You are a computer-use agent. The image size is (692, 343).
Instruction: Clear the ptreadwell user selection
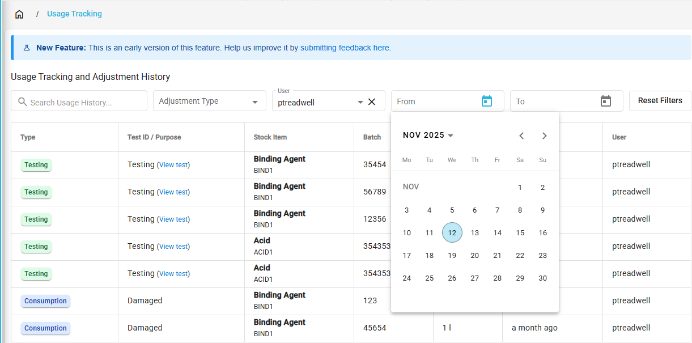click(x=372, y=102)
